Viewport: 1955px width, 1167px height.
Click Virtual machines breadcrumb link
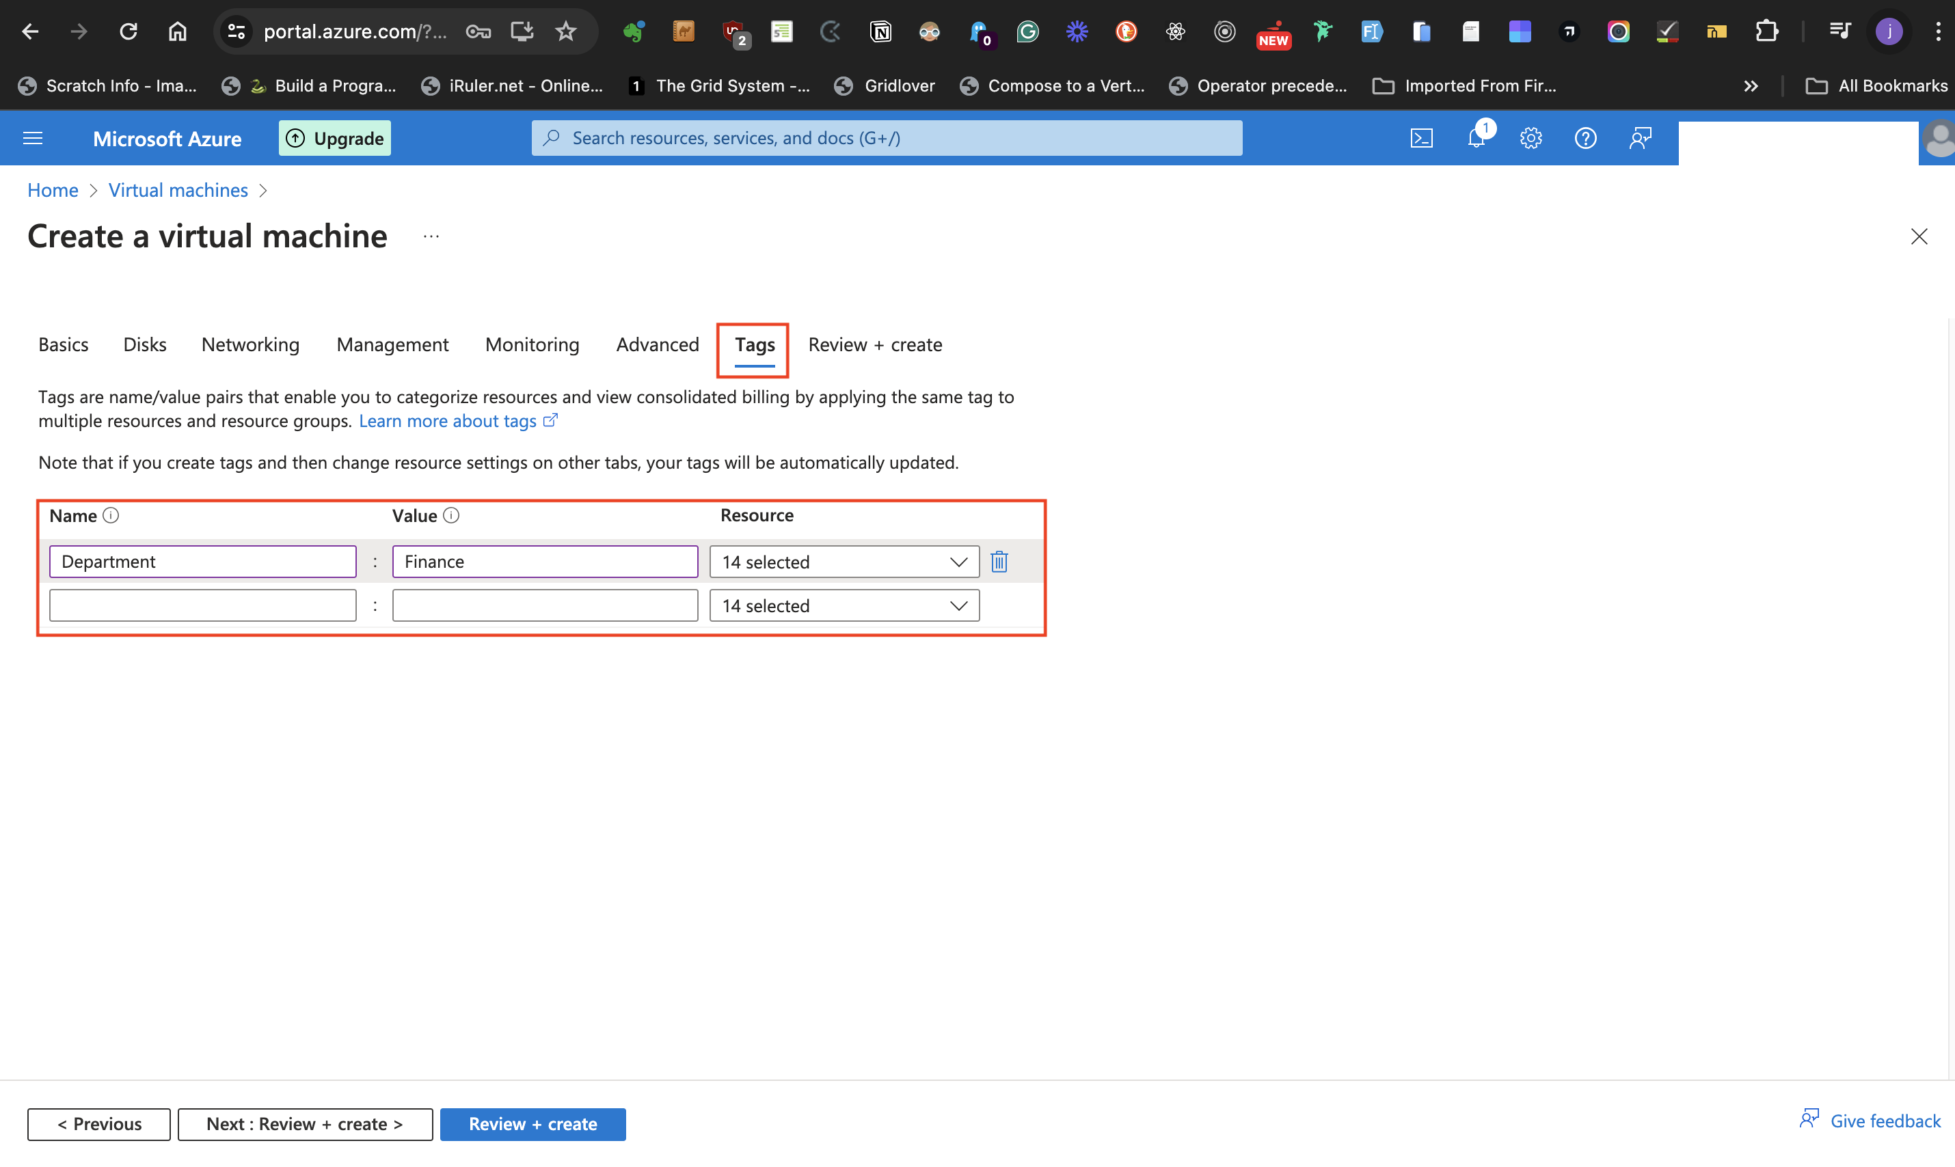(x=178, y=191)
